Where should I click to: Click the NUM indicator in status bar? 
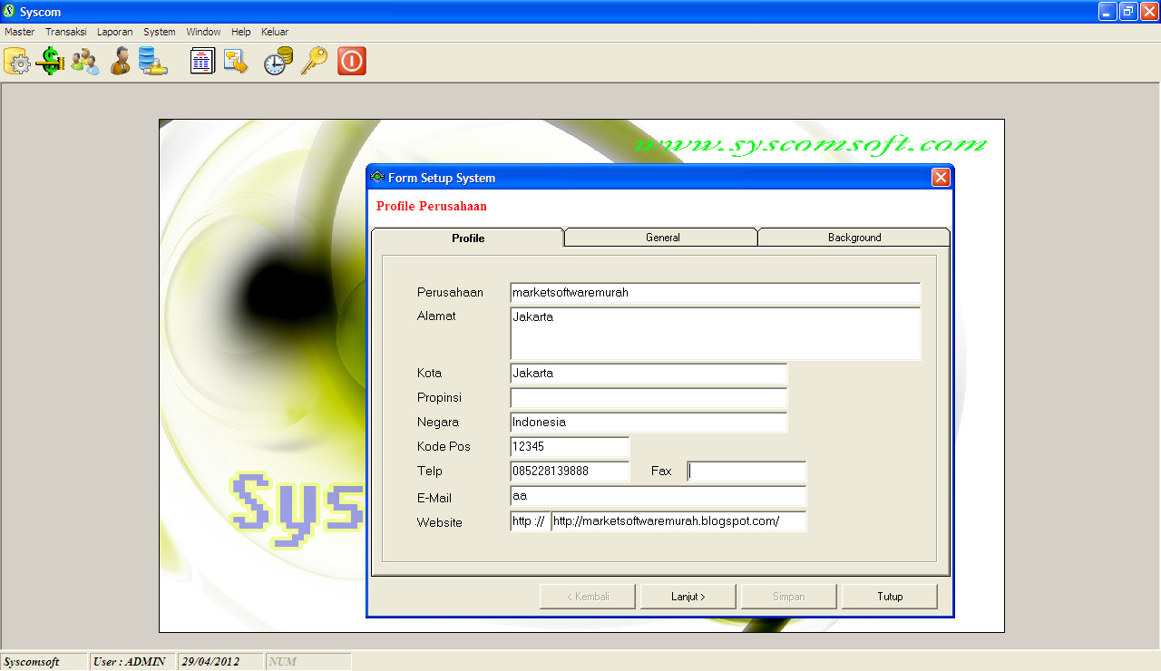pyautogui.click(x=308, y=661)
